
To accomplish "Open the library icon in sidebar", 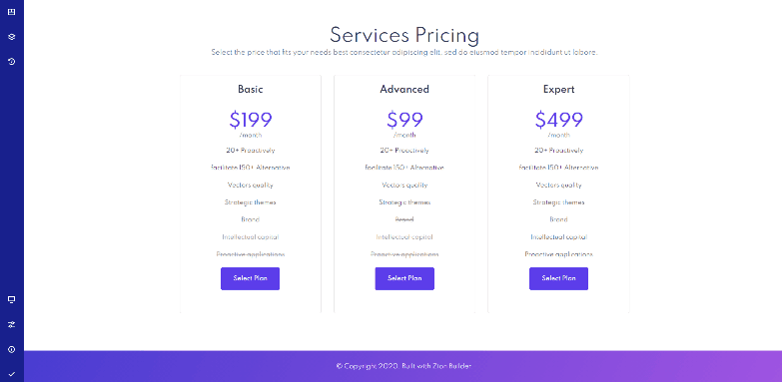I will pos(11,12).
